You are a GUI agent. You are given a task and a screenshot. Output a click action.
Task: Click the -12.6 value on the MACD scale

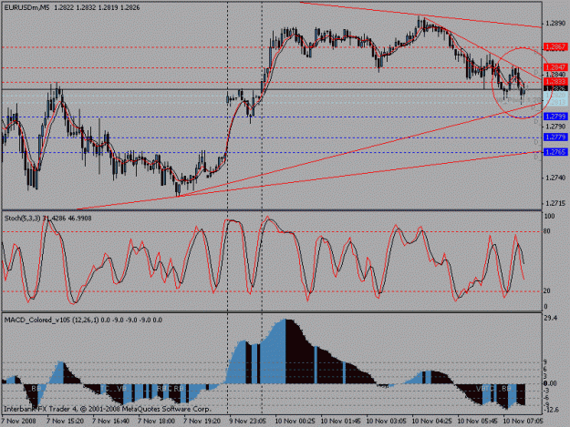point(551,410)
